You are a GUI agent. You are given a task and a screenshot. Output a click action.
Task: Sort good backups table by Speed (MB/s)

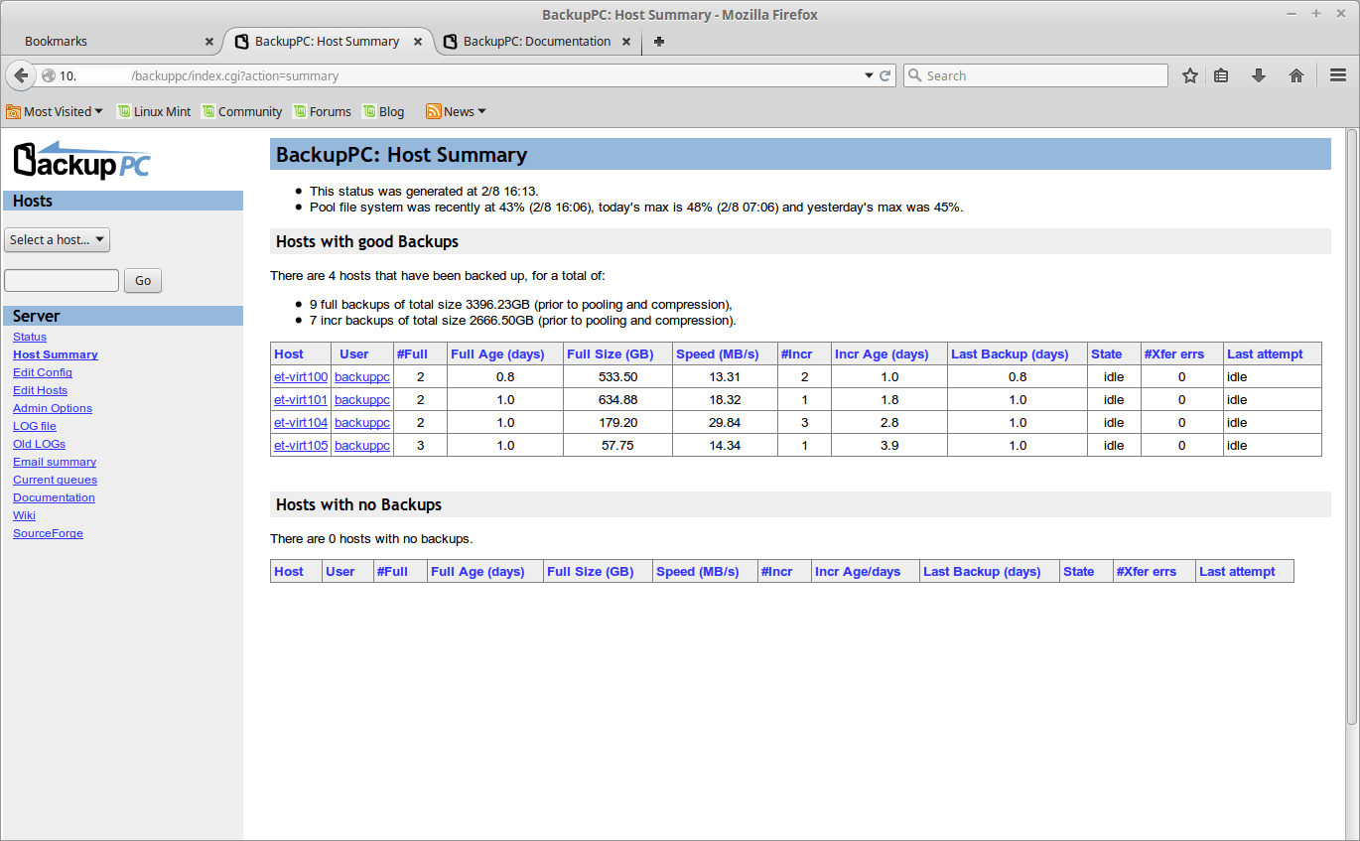click(717, 354)
